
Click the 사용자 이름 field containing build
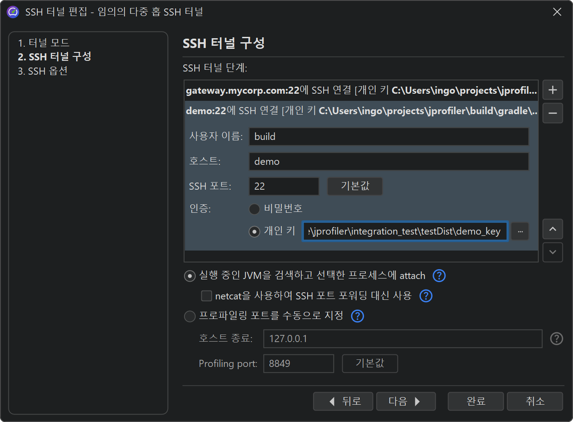389,137
